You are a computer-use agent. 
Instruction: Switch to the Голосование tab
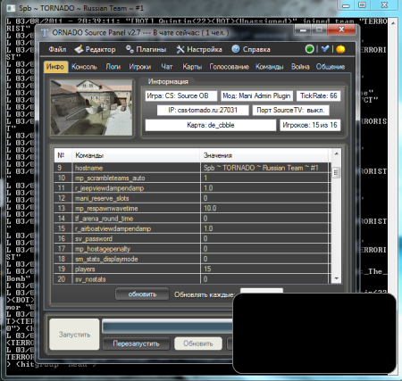click(229, 67)
